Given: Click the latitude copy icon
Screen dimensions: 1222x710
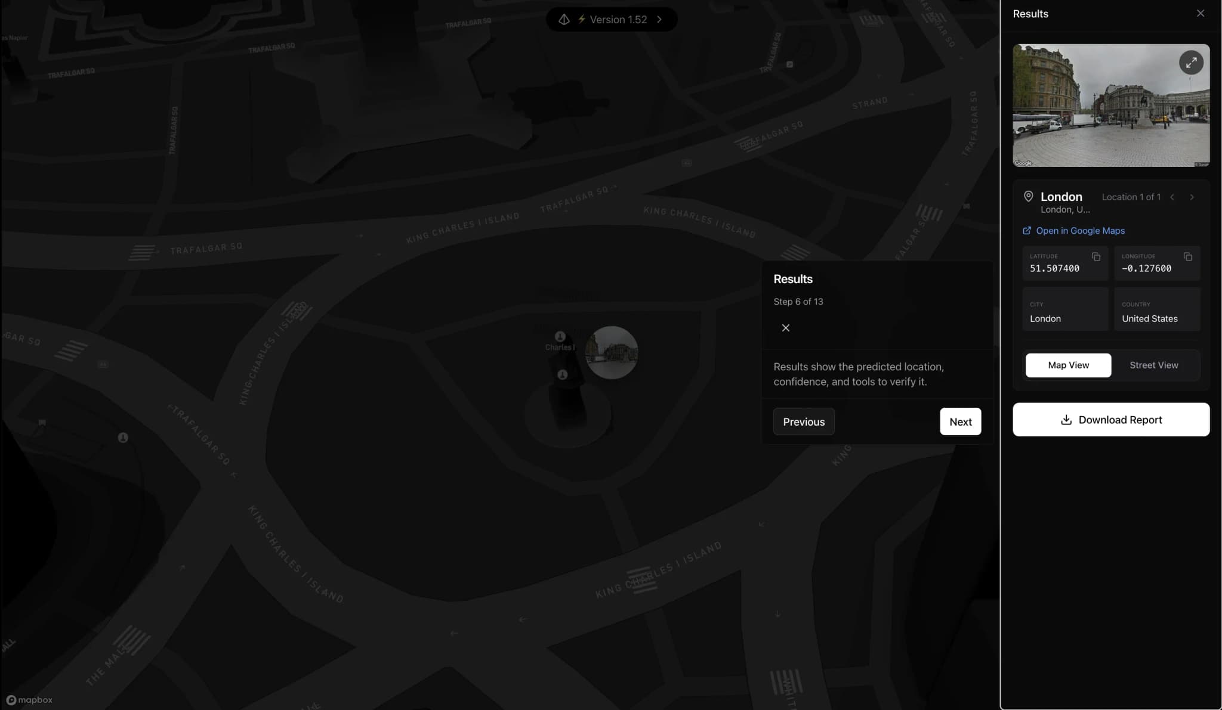Looking at the screenshot, I should tap(1097, 256).
